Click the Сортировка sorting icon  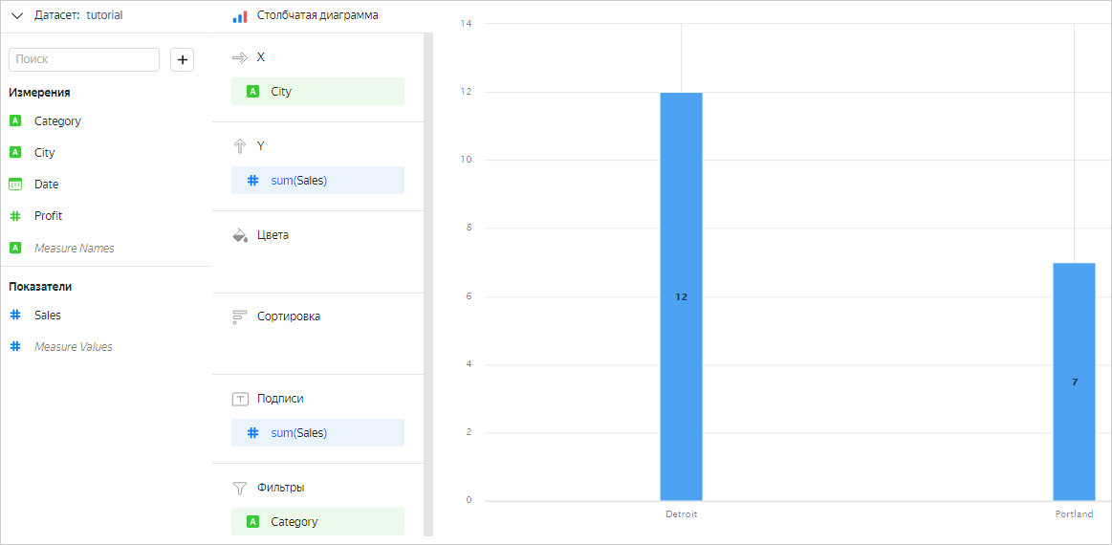240,316
